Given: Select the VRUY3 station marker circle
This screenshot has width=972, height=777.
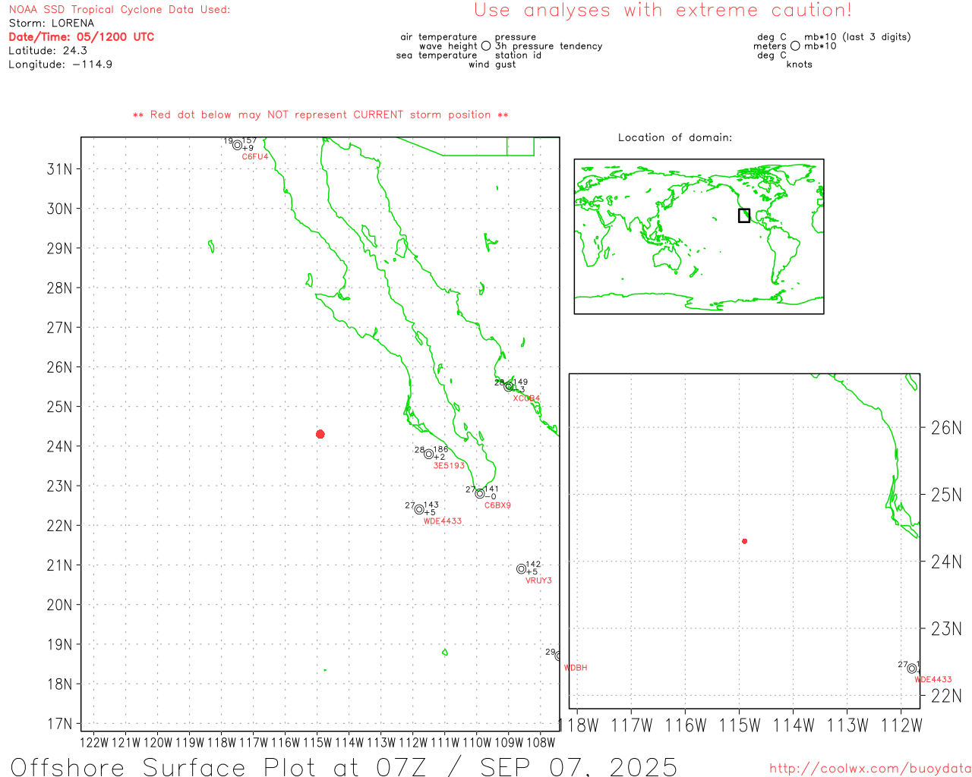Looking at the screenshot, I should coord(521,568).
